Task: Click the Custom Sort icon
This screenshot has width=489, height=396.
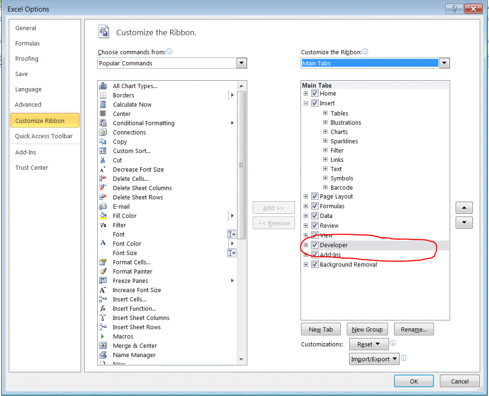Action: 103,151
